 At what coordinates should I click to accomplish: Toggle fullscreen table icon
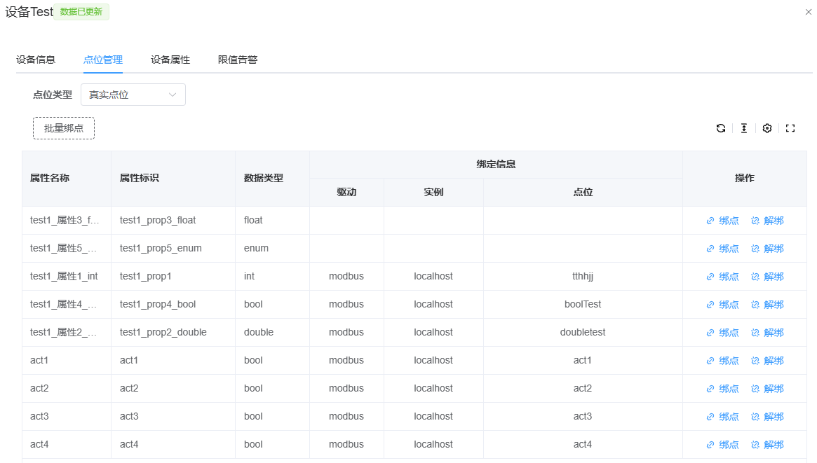pyautogui.click(x=790, y=128)
